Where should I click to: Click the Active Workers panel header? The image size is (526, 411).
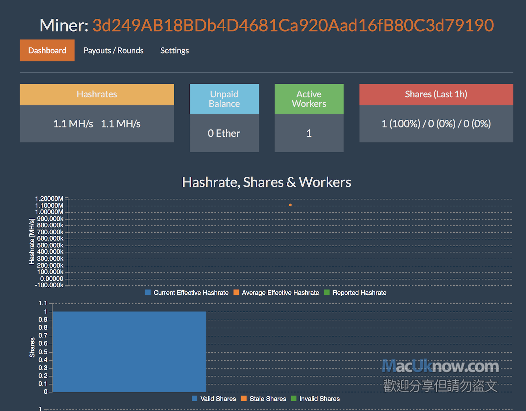pyautogui.click(x=309, y=99)
